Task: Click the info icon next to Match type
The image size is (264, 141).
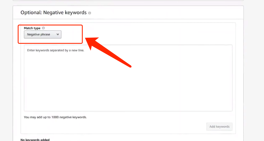Action: click(43, 28)
